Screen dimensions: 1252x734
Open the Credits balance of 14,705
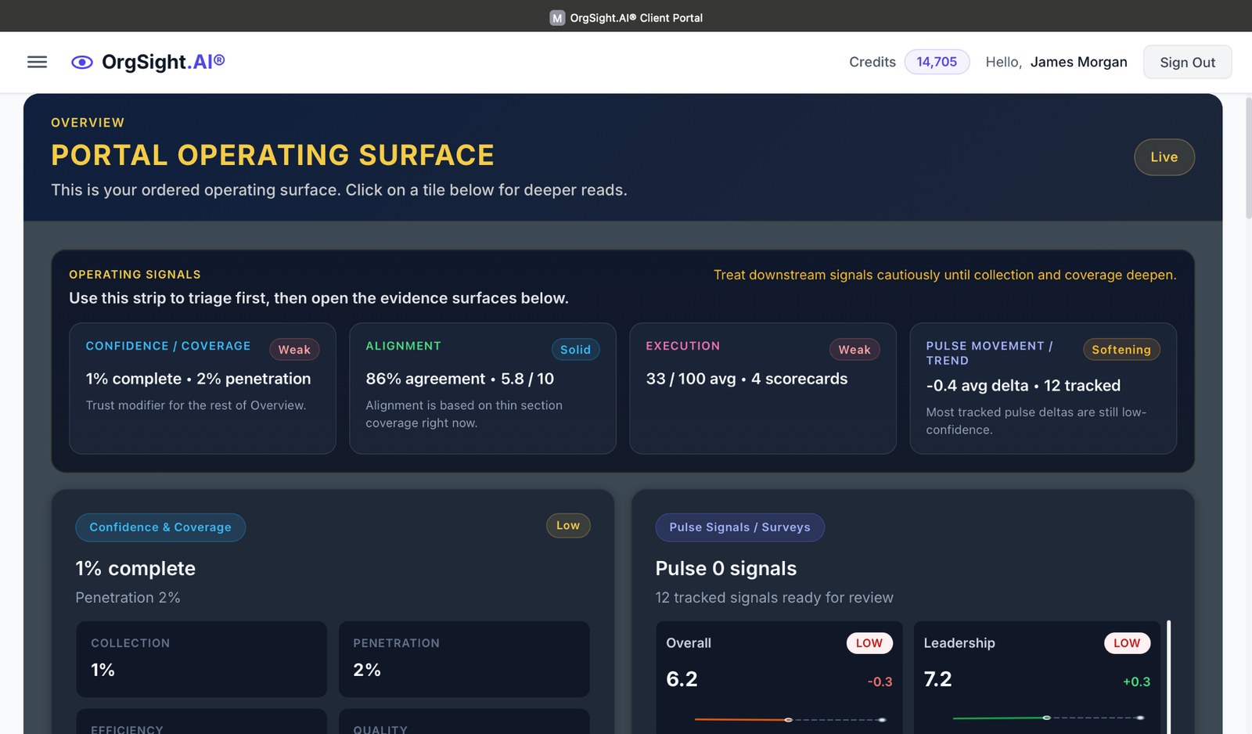pos(937,61)
